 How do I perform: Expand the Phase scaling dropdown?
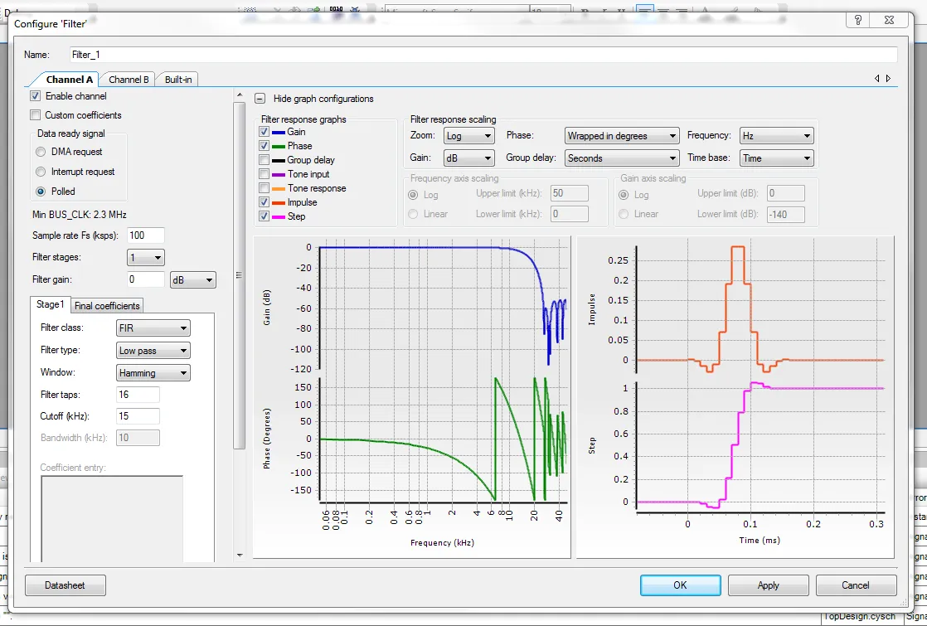click(x=622, y=136)
